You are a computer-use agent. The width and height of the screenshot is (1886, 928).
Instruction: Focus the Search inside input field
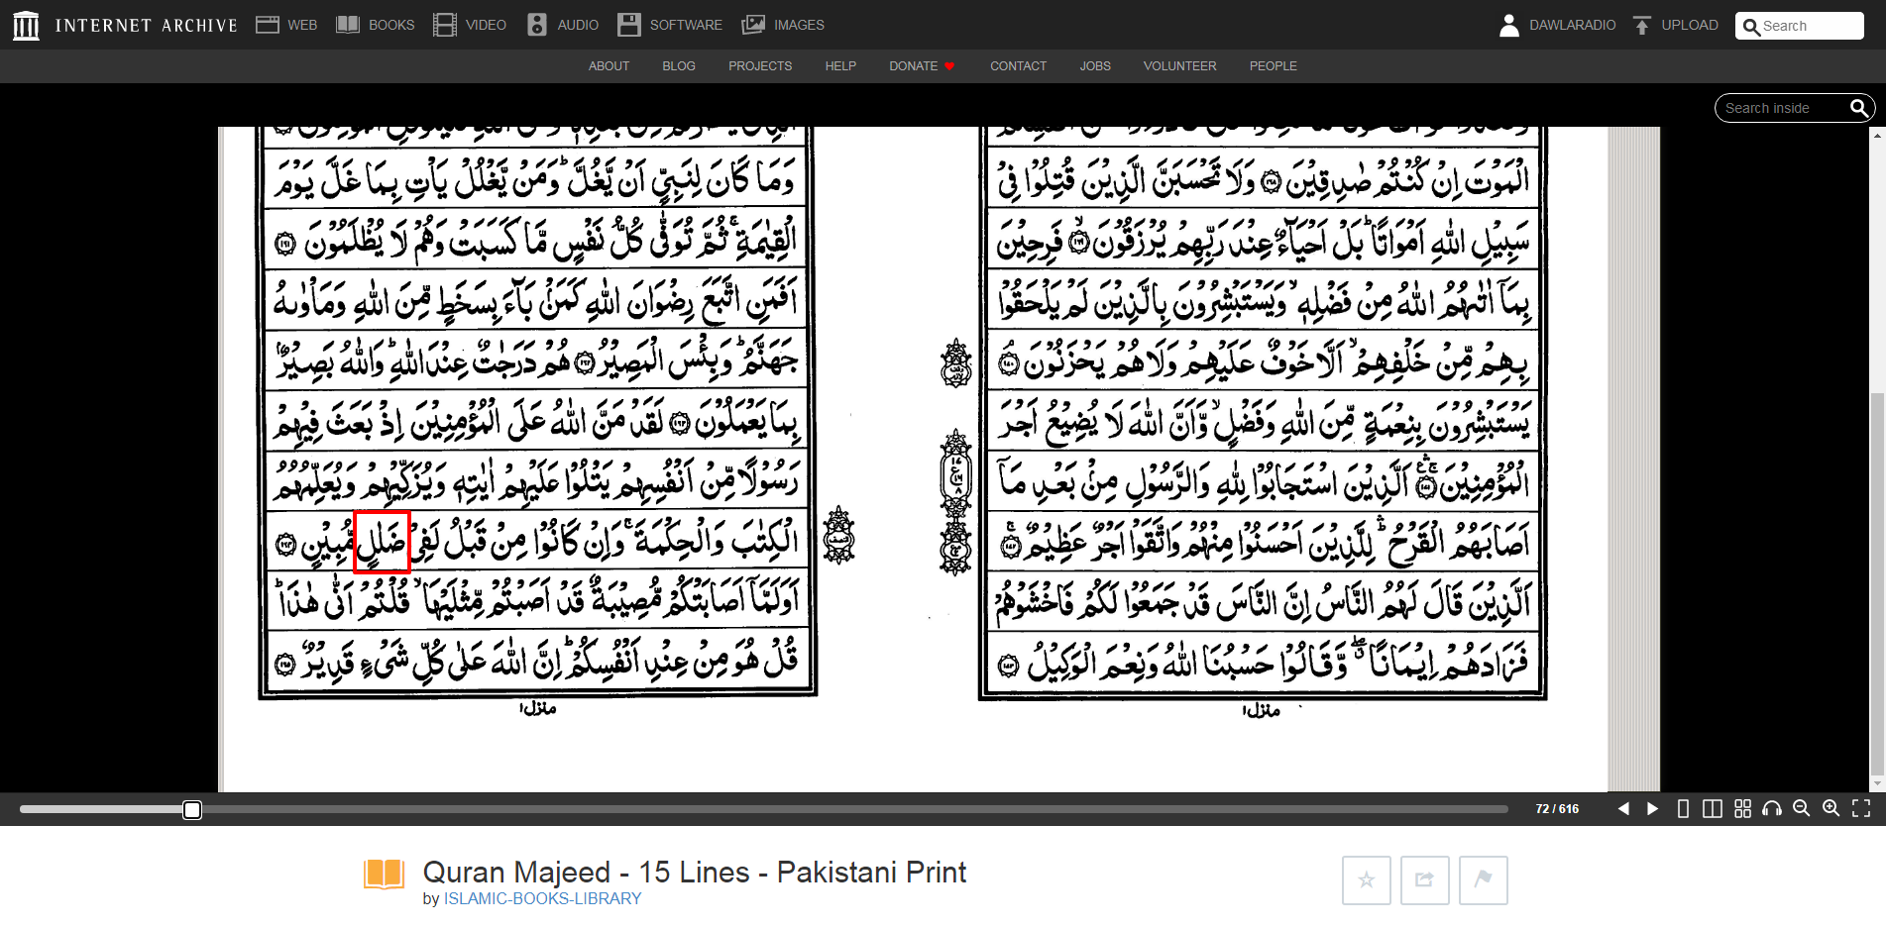[1782, 108]
